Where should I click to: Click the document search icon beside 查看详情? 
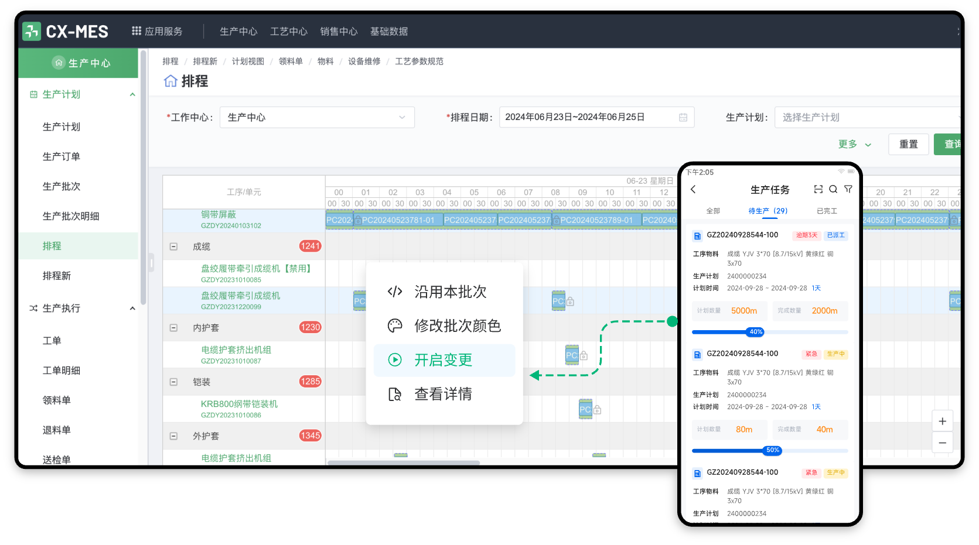click(x=395, y=394)
